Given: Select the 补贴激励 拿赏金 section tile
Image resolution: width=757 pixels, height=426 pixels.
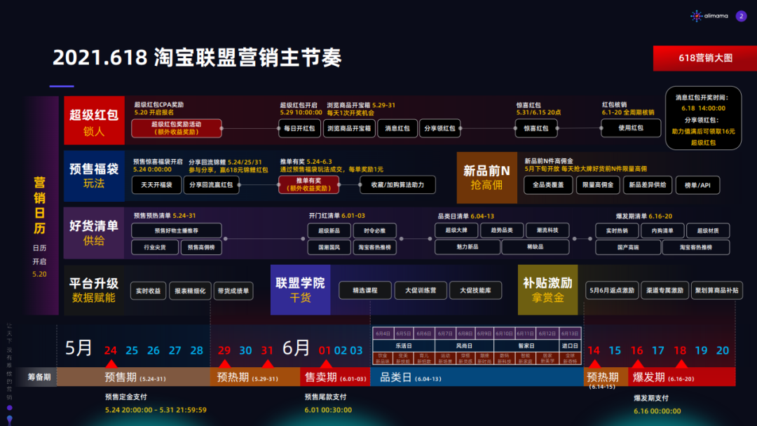Looking at the screenshot, I should (547, 290).
